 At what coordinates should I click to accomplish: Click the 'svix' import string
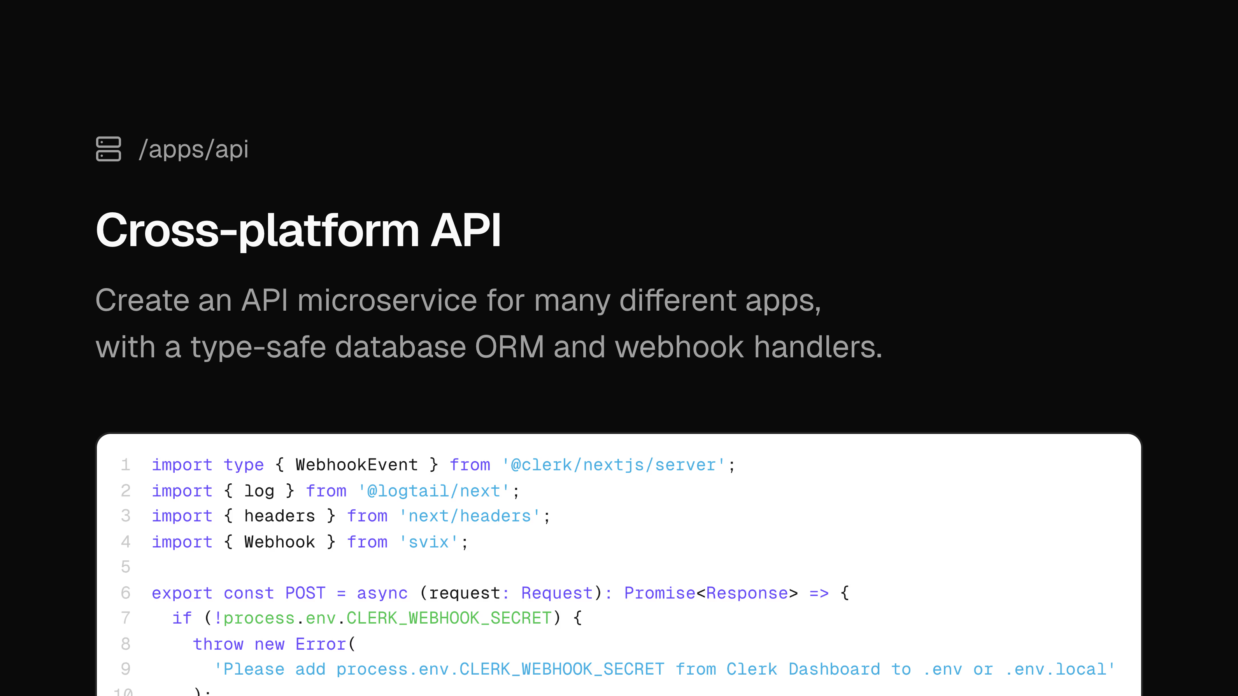point(428,542)
